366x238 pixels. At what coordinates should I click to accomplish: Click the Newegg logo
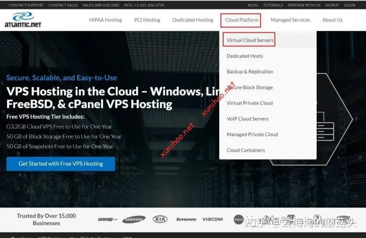pos(108,219)
